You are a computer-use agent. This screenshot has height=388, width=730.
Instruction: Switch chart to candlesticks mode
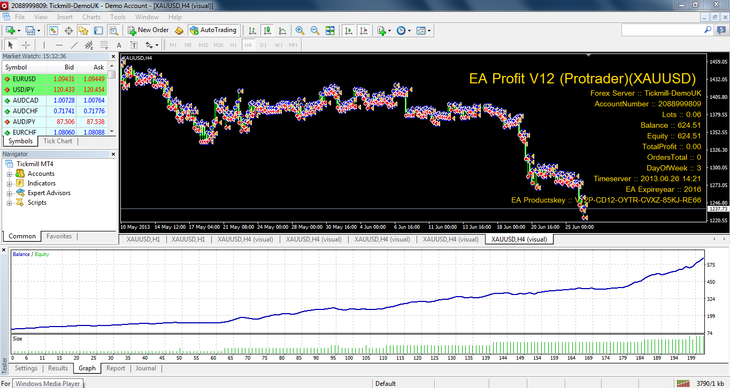[x=267, y=30]
